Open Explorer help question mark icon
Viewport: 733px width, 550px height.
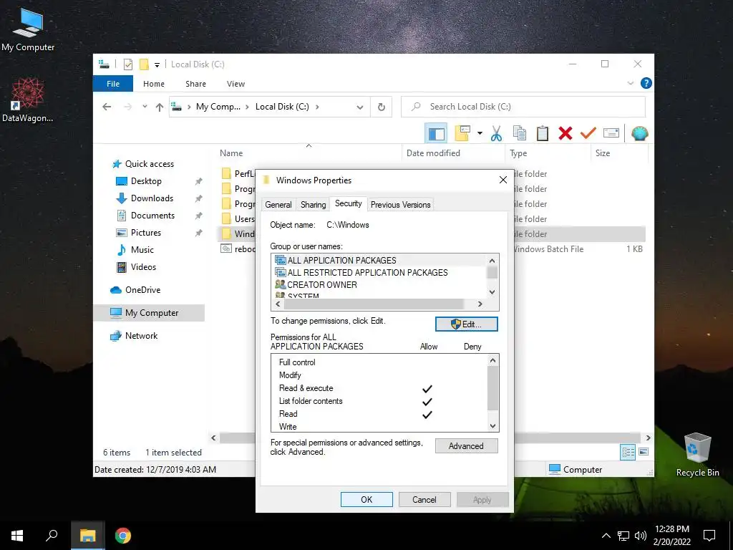tap(646, 83)
